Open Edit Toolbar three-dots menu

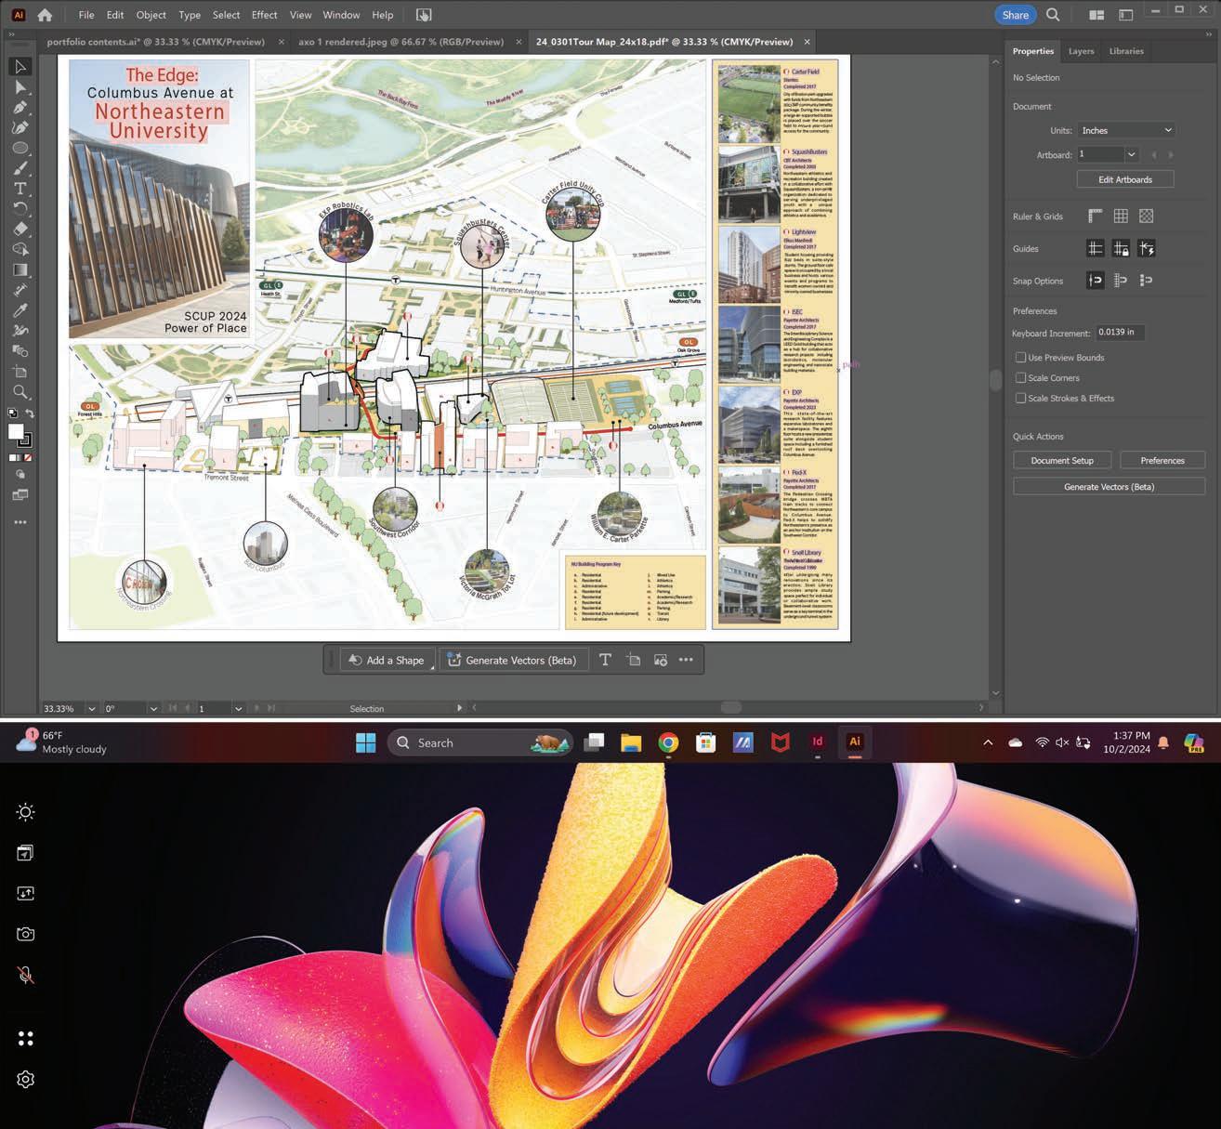20,522
